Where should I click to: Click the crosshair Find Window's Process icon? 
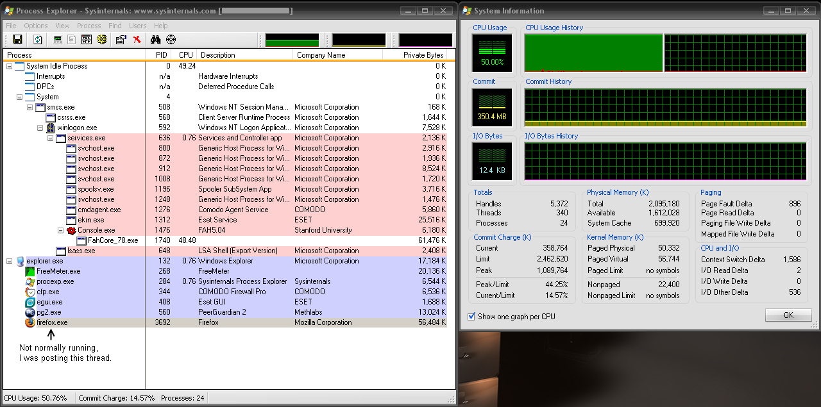(x=171, y=40)
